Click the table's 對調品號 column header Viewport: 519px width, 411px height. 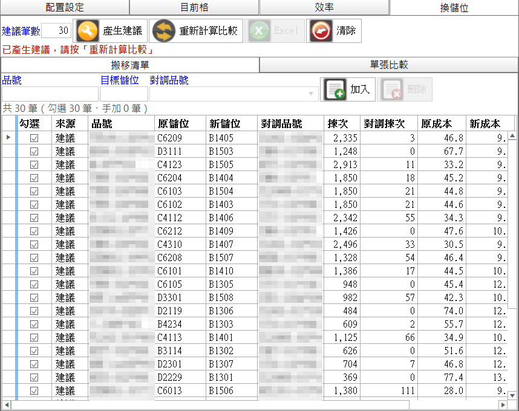tap(290, 124)
